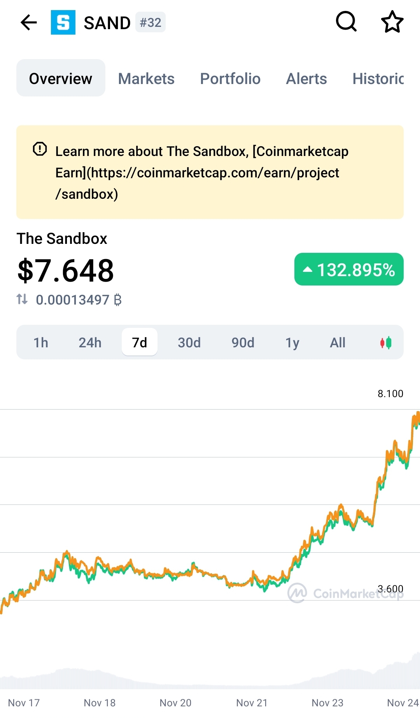This screenshot has height=718, width=420.
Task: Tap the BTC price swap arrows icon
Action: coord(22,299)
